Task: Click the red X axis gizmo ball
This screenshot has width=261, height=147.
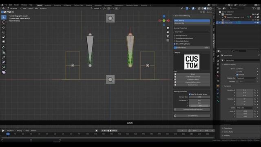Action: point(168,21)
